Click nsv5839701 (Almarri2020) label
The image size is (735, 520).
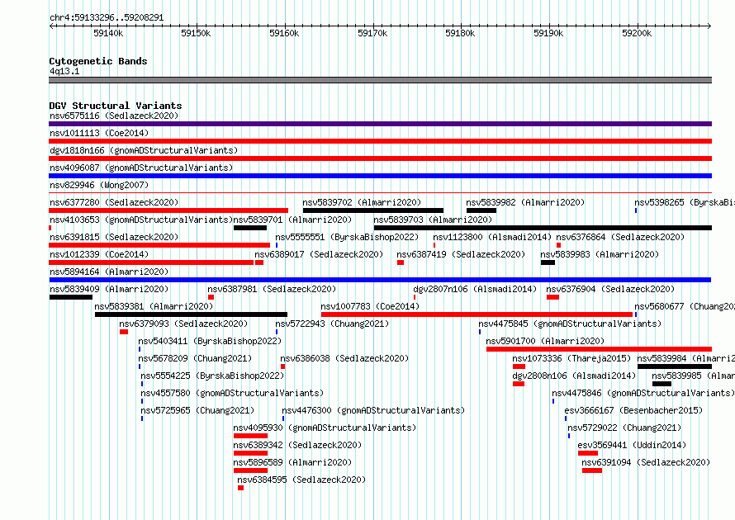292,220
